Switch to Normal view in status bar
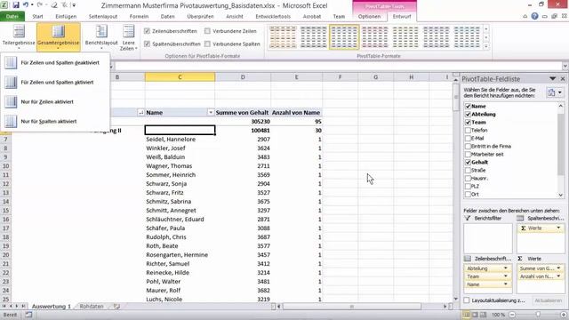The image size is (569, 320). (x=466, y=315)
